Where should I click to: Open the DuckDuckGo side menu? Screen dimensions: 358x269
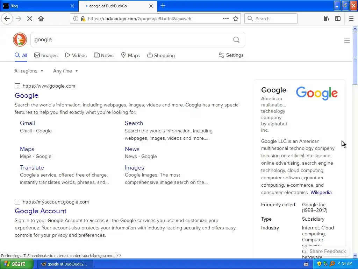tap(347, 41)
